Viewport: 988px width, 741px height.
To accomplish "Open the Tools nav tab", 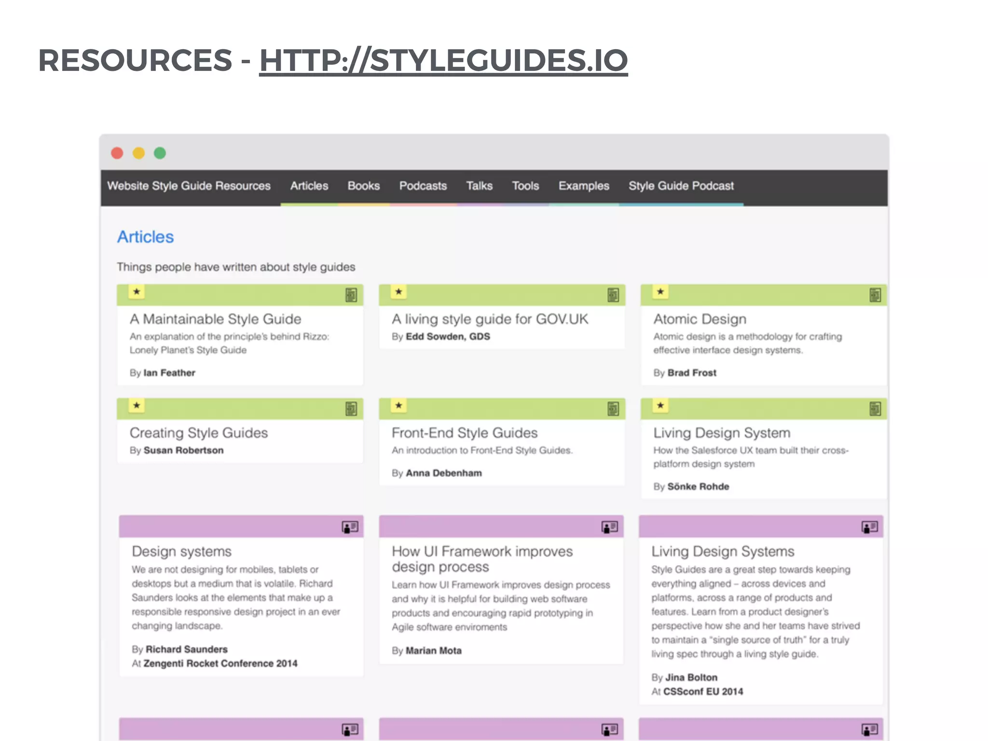I will point(525,186).
